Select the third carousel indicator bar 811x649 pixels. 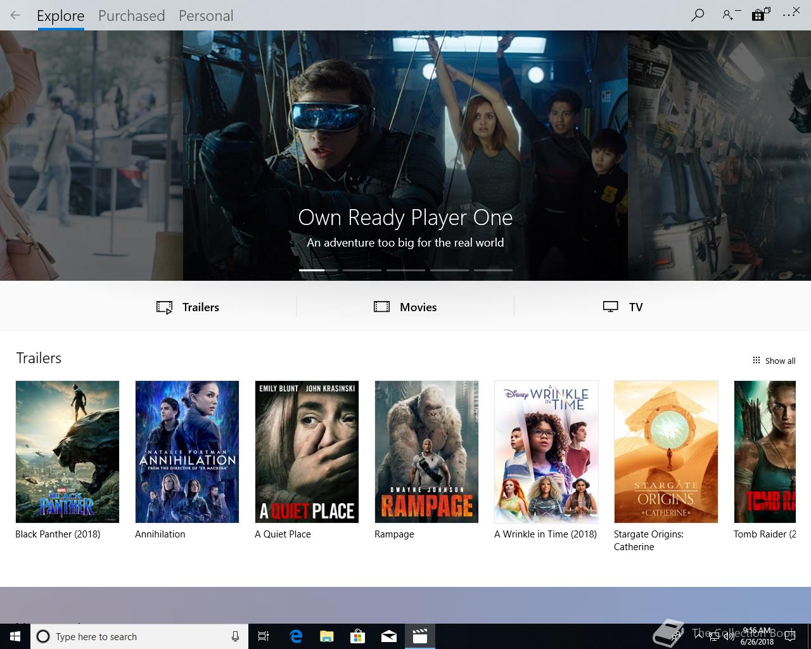(x=405, y=270)
